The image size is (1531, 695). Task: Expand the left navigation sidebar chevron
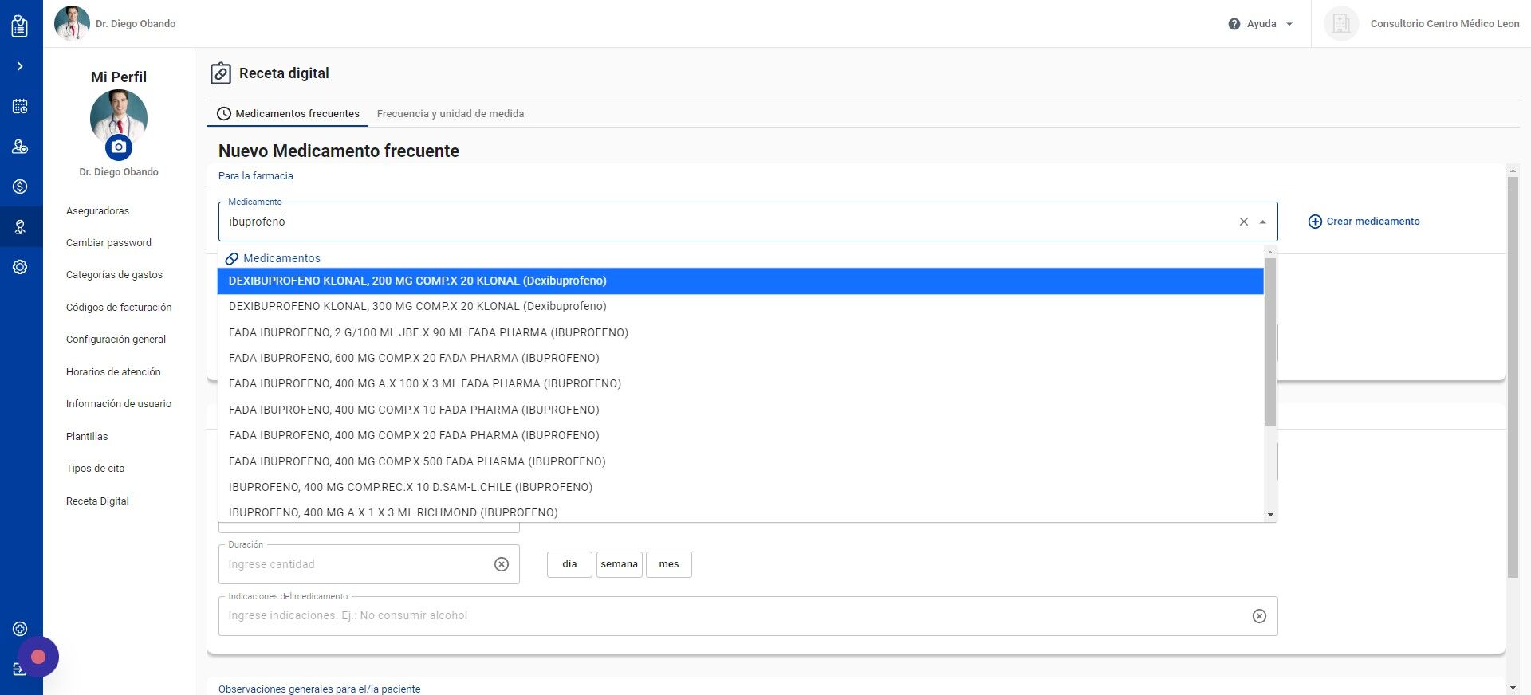20,66
